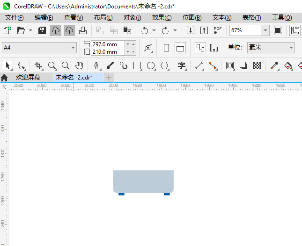This screenshot has width=302, height=246.
Task: Select the Dimension line tool
Action: coord(199,65)
